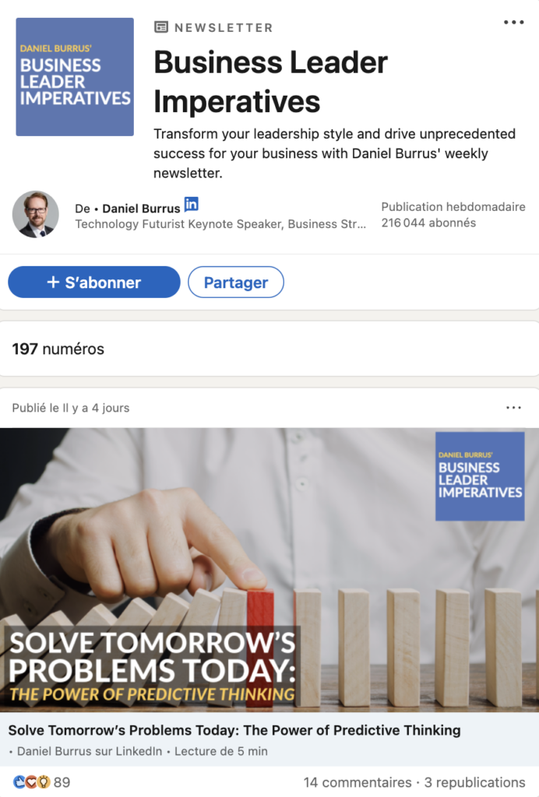Click the 89 reactions count
Image resolution: width=539 pixels, height=797 pixels.
(62, 782)
